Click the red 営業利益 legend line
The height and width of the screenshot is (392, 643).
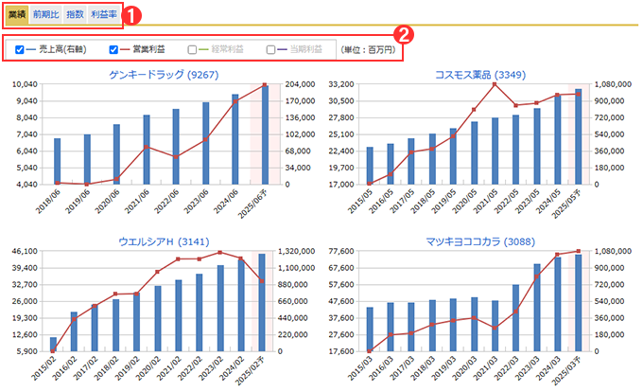(x=125, y=49)
